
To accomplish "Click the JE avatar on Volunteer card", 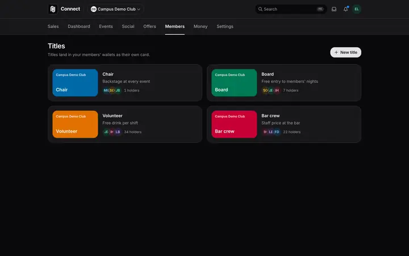I will pyautogui.click(x=106, y=132).
